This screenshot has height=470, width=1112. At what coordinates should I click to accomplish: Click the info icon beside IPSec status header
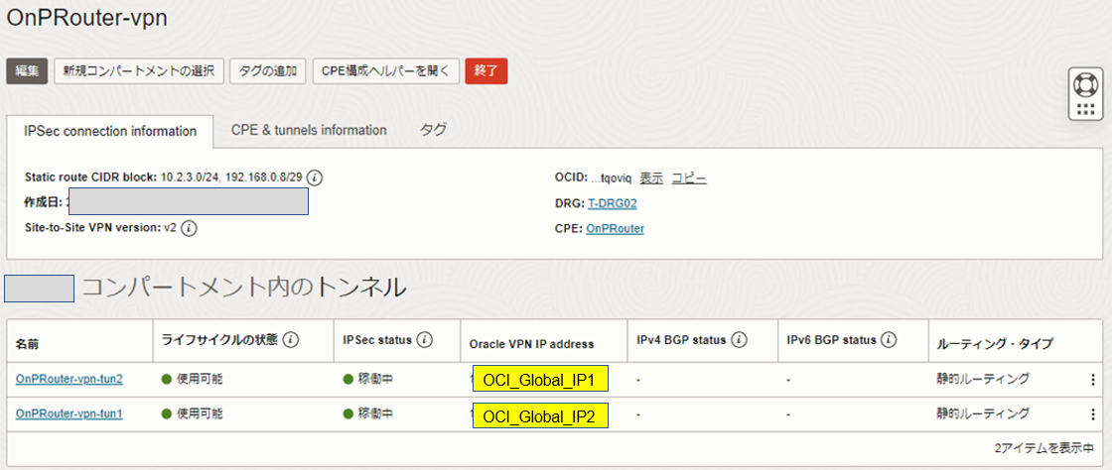[425, 340]
